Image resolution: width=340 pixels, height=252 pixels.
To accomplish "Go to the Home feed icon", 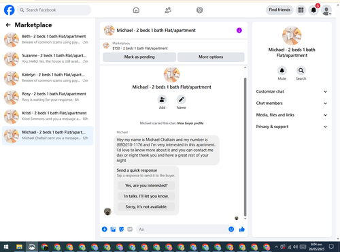I will click(136, 10).
